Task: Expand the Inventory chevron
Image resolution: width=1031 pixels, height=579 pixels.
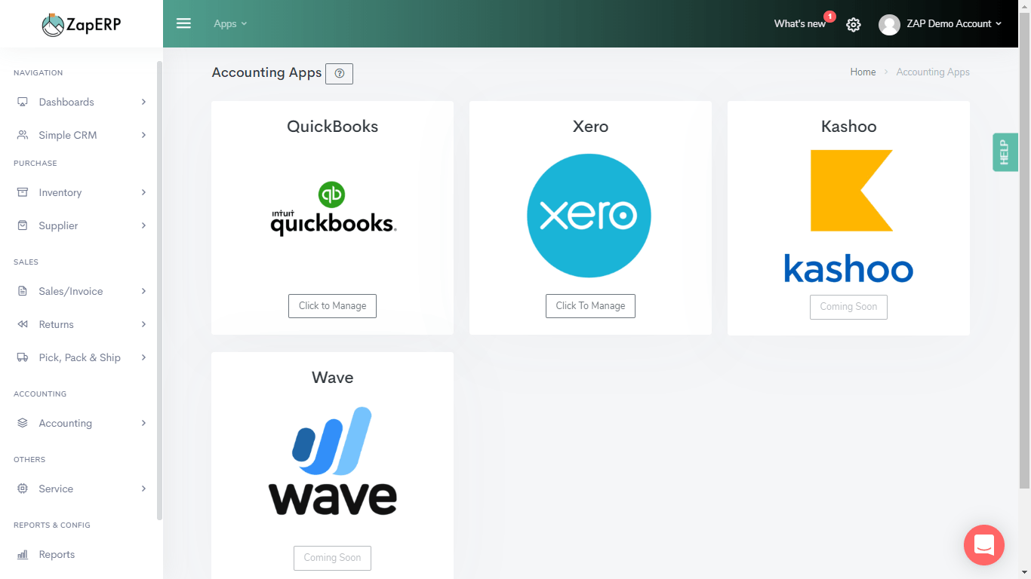Action: pyautogui.click(x=143, y=192)
